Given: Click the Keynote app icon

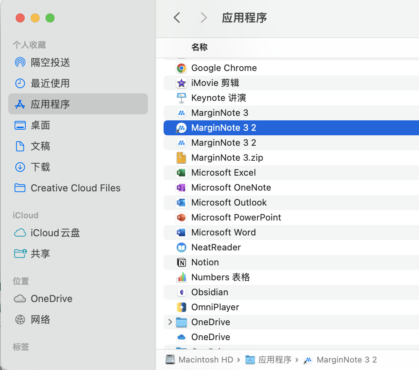Looking at the screenshot, I should [181, 98].
